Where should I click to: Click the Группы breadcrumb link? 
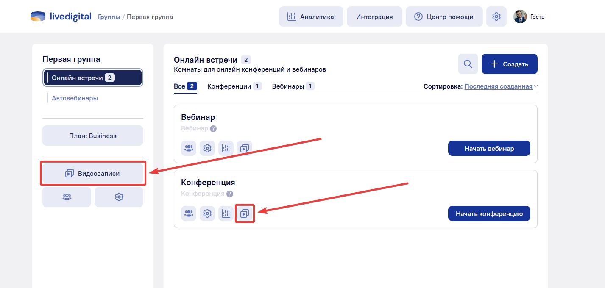[109, 17]
